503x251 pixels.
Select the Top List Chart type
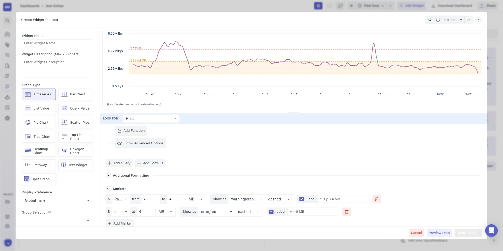(x=75, y=137)
